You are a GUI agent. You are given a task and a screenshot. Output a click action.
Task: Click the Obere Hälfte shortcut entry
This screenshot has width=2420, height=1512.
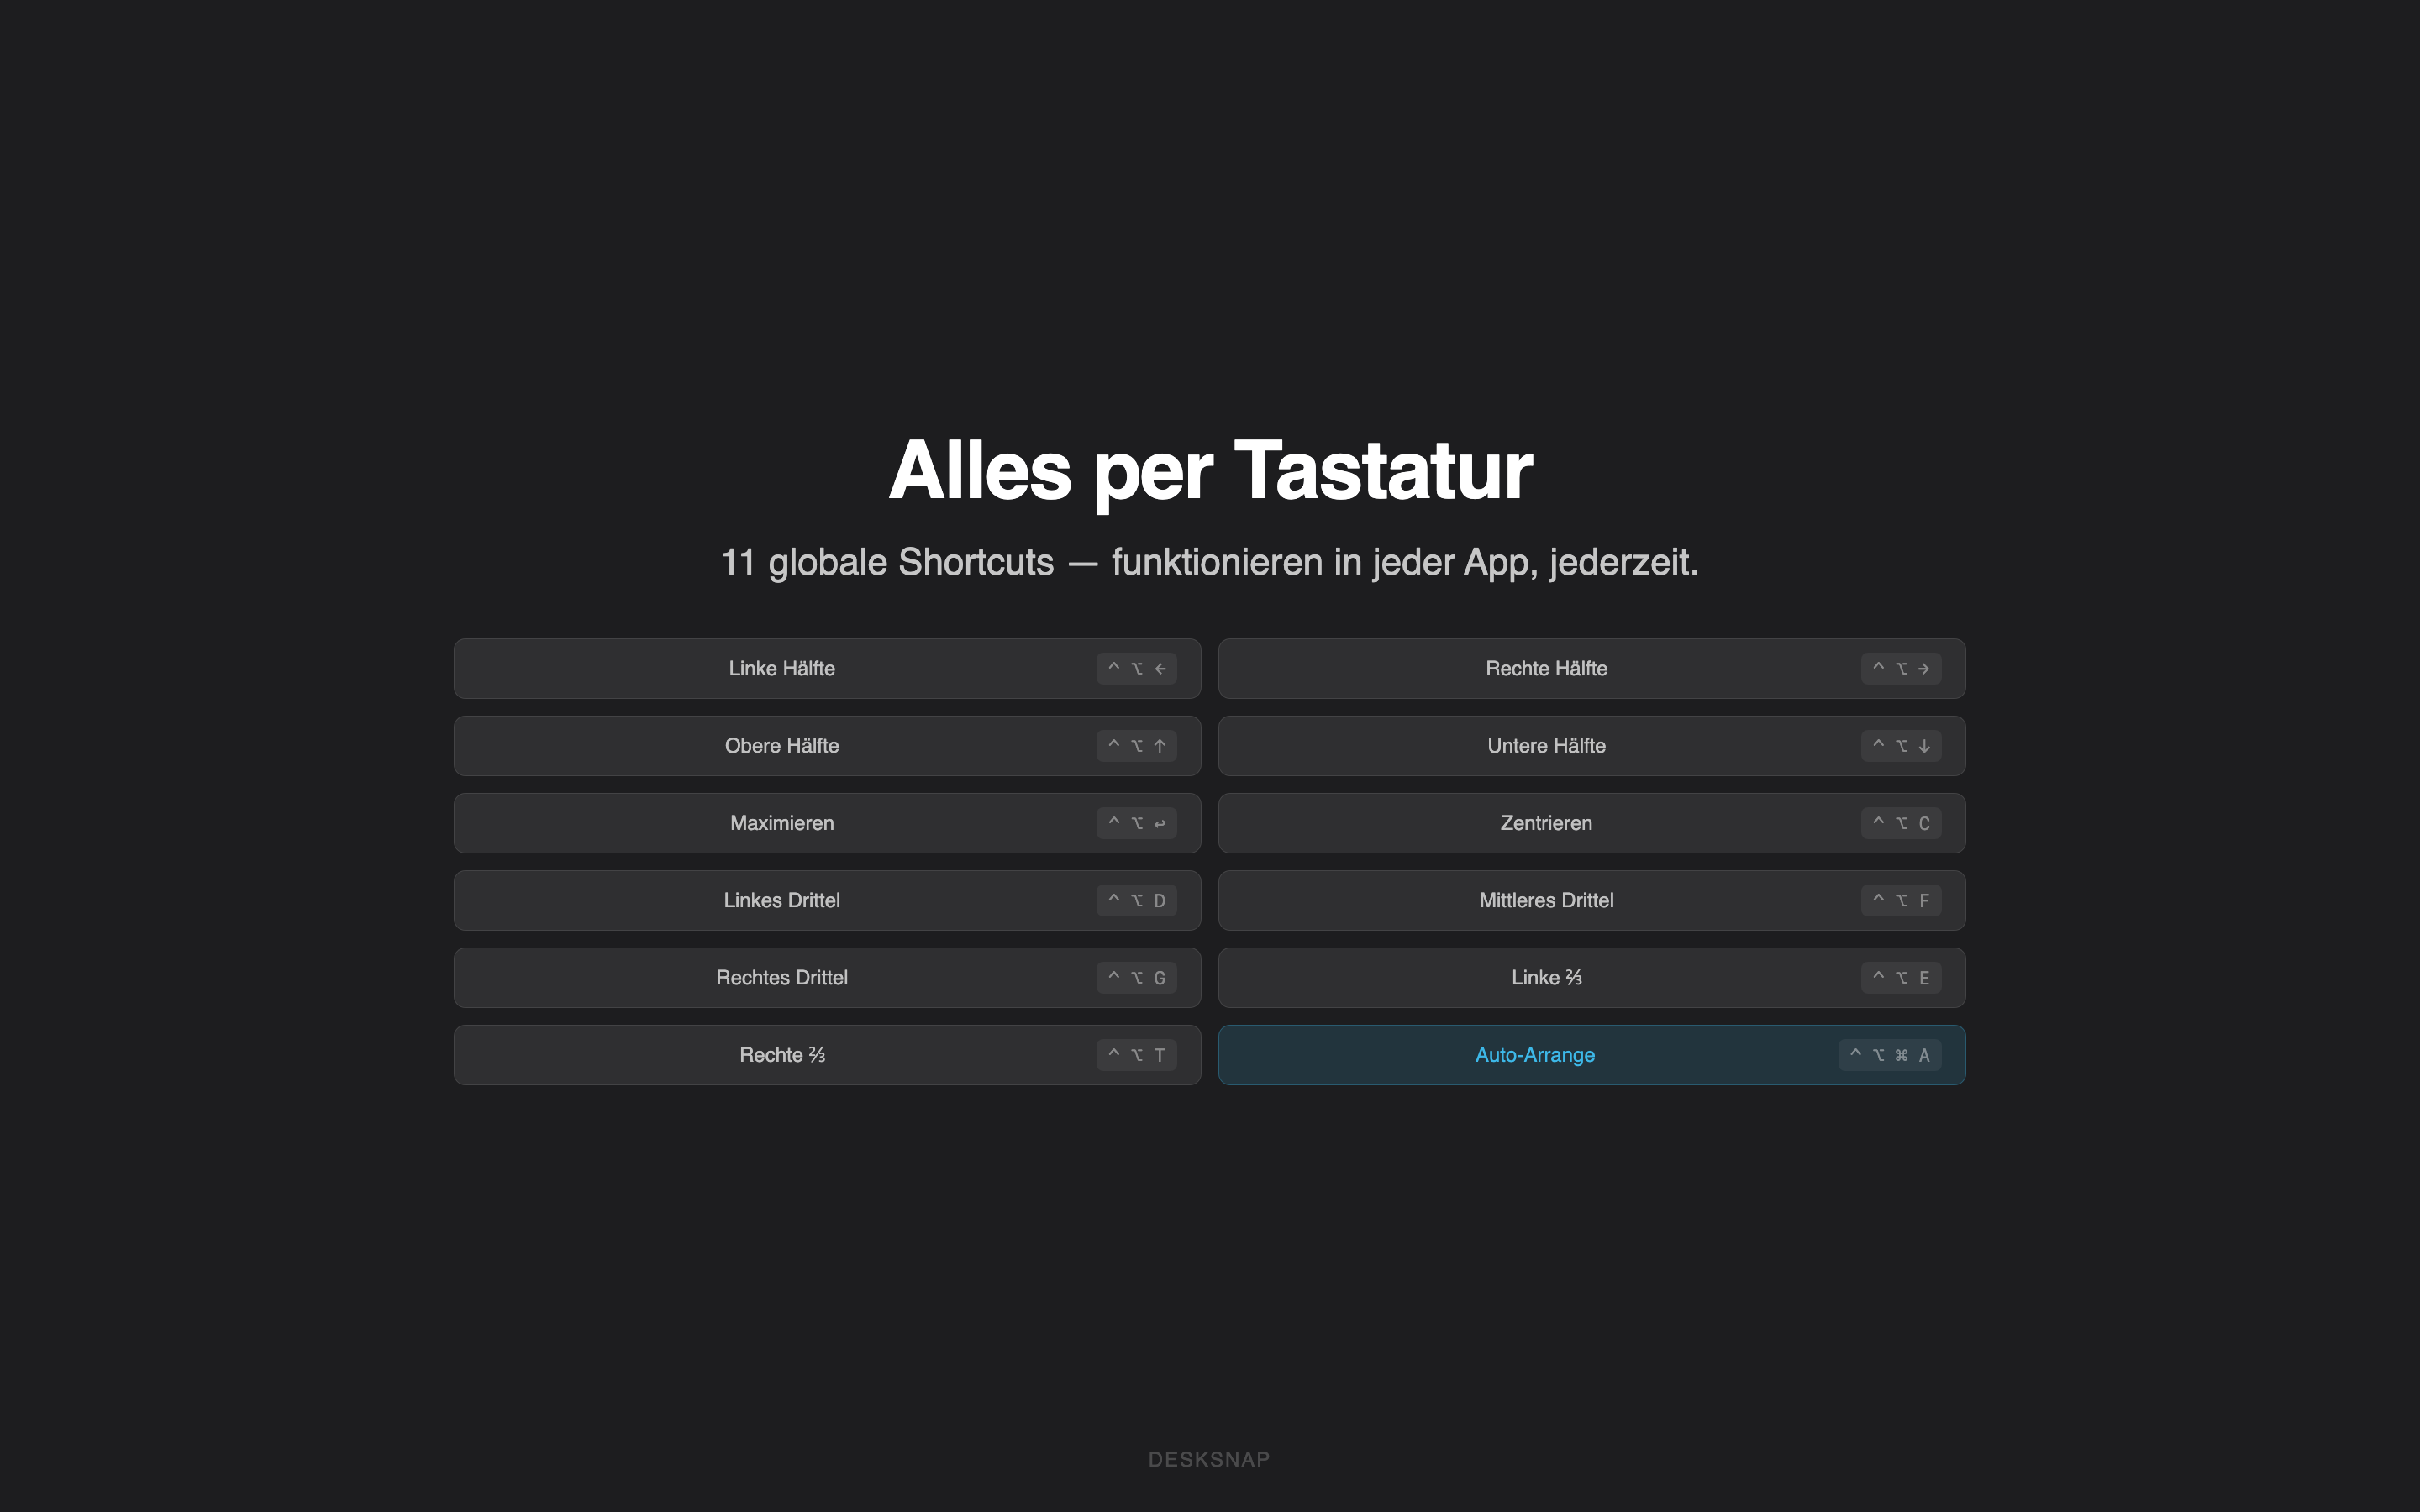[x=827, y=745]
